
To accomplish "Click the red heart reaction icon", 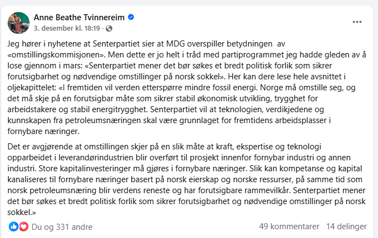I will pyautogui.click(x=24, y=227).
